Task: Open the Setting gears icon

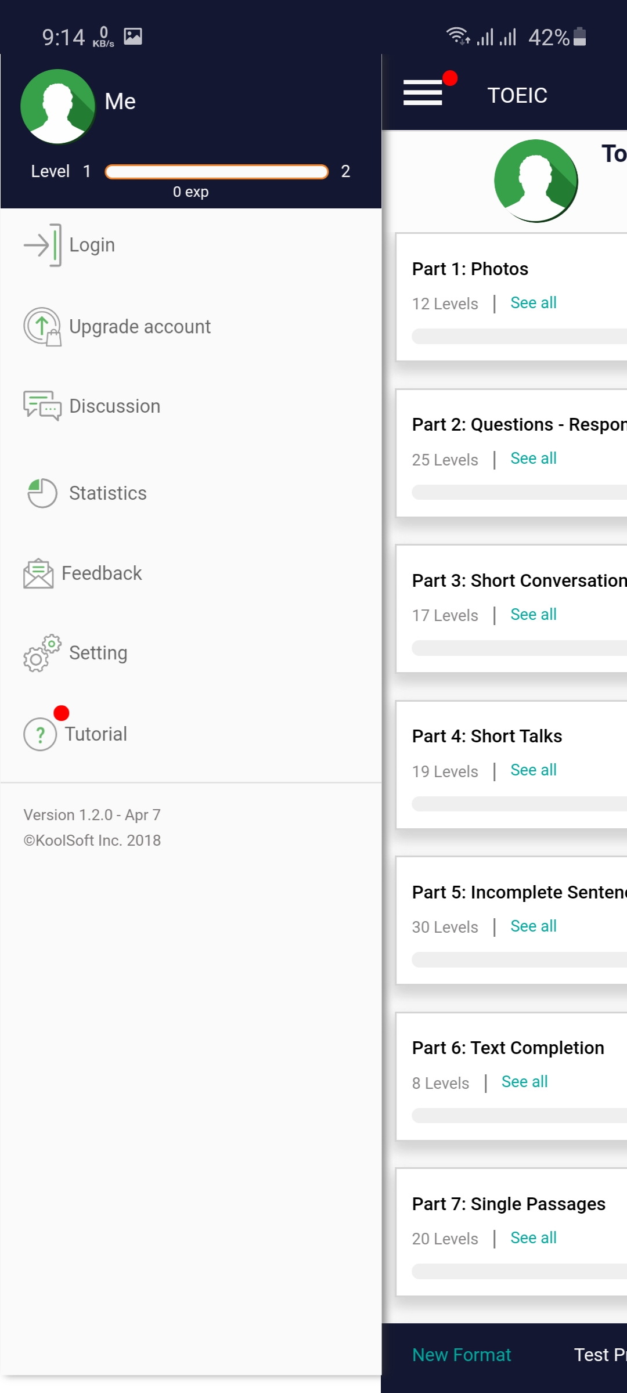Action: point(42,653)
